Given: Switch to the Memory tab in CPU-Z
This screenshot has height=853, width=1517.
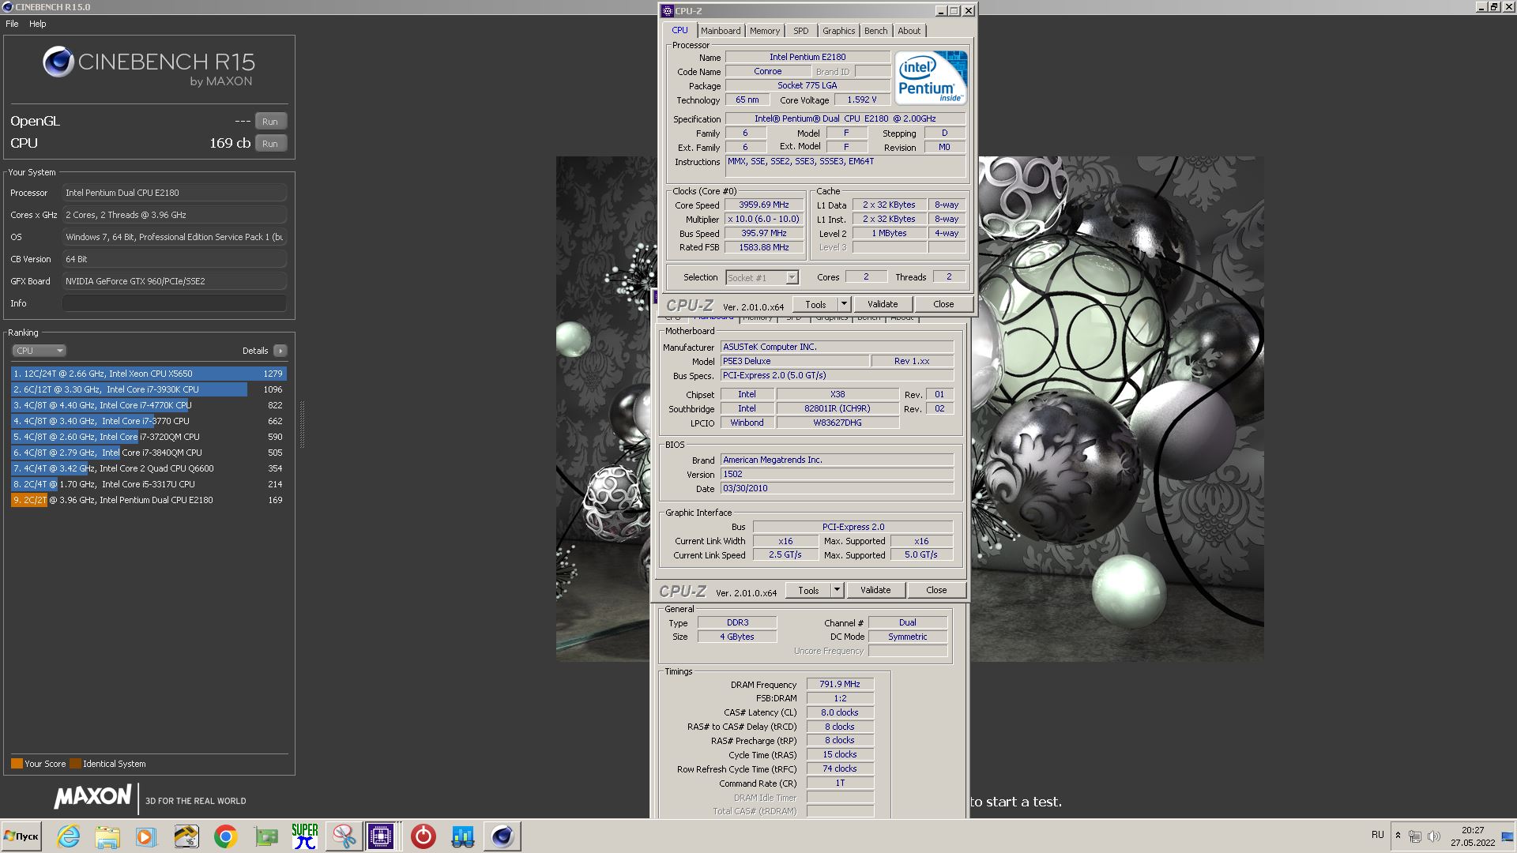Looking at the screenshot, I should pos(765,31).
